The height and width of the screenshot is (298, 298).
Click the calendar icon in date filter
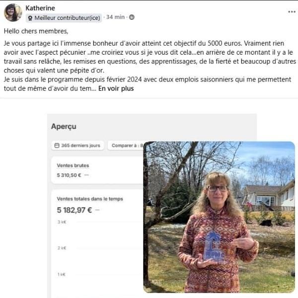[57, 146]
